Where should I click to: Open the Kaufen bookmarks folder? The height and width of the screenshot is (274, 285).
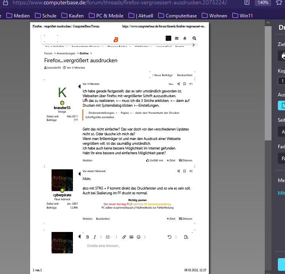pos(73,16)
